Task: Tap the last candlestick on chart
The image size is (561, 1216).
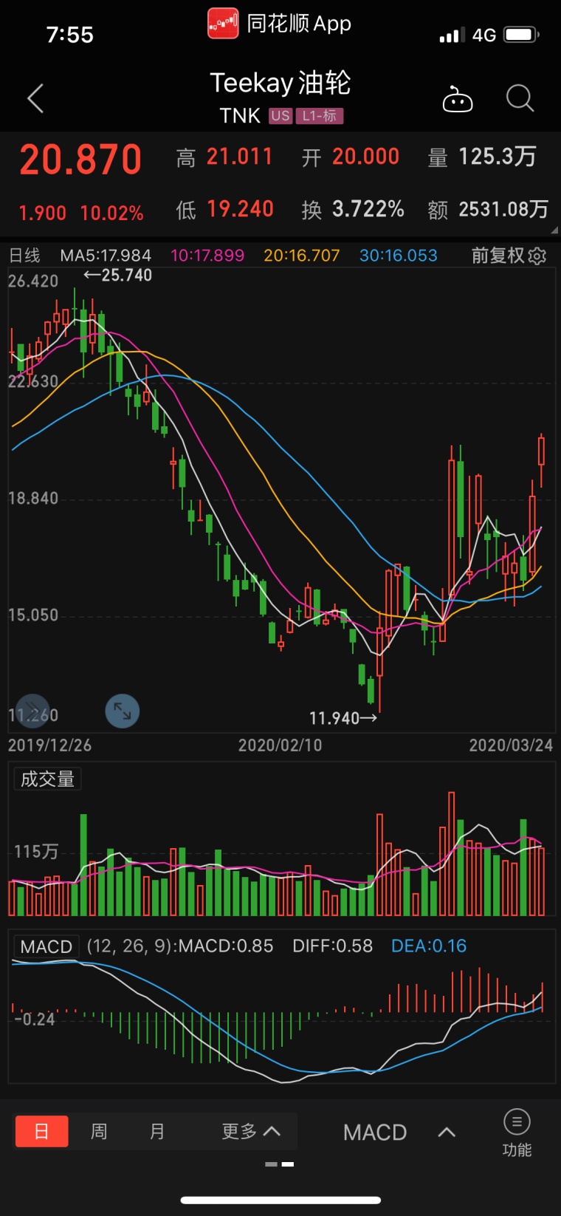Action: coord(542,460)
